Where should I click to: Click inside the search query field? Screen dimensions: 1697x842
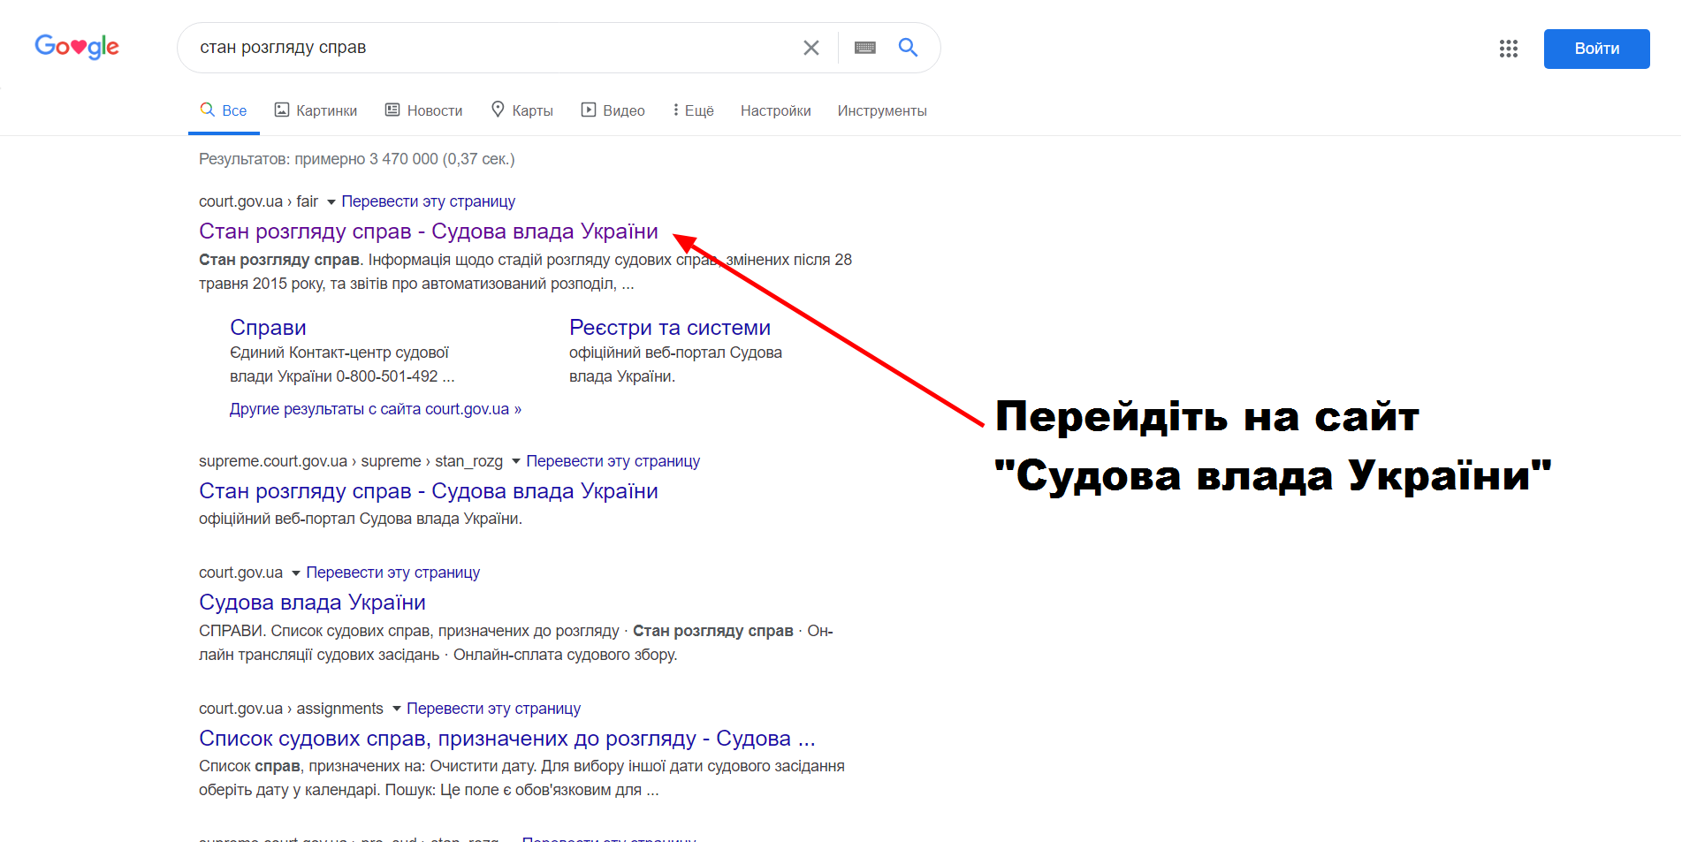[486, 48]
